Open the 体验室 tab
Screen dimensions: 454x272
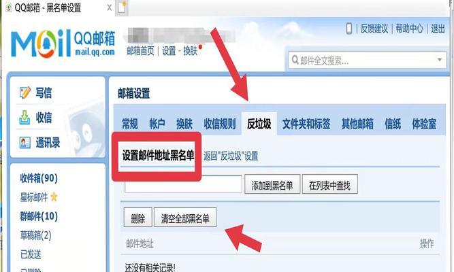click(x=424, y=124)
